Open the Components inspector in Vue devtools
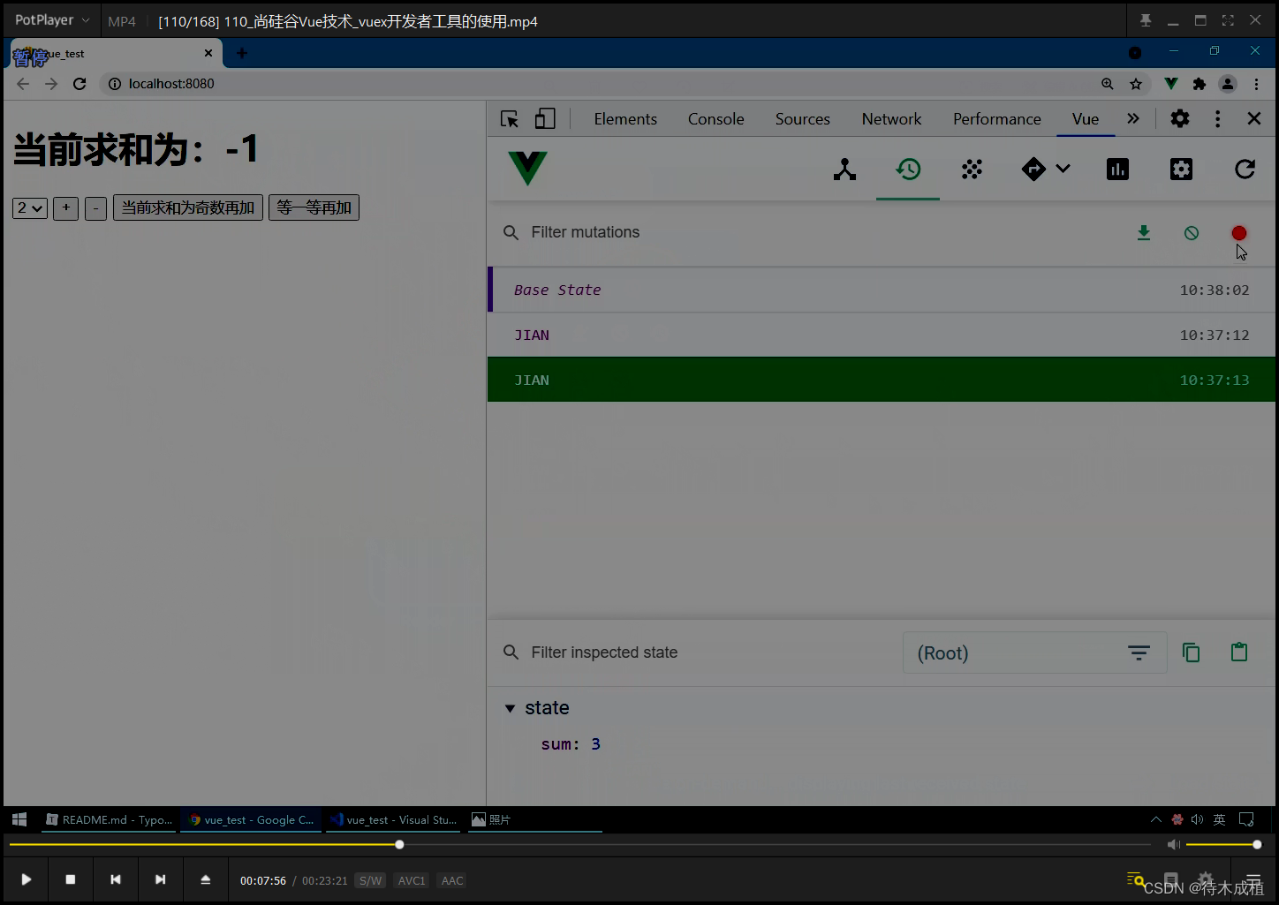 [844, 169]
